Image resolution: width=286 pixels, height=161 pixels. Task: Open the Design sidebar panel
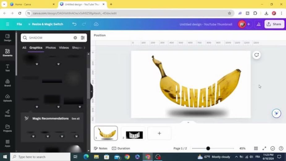pyautogui.click(x=7, y=38)
